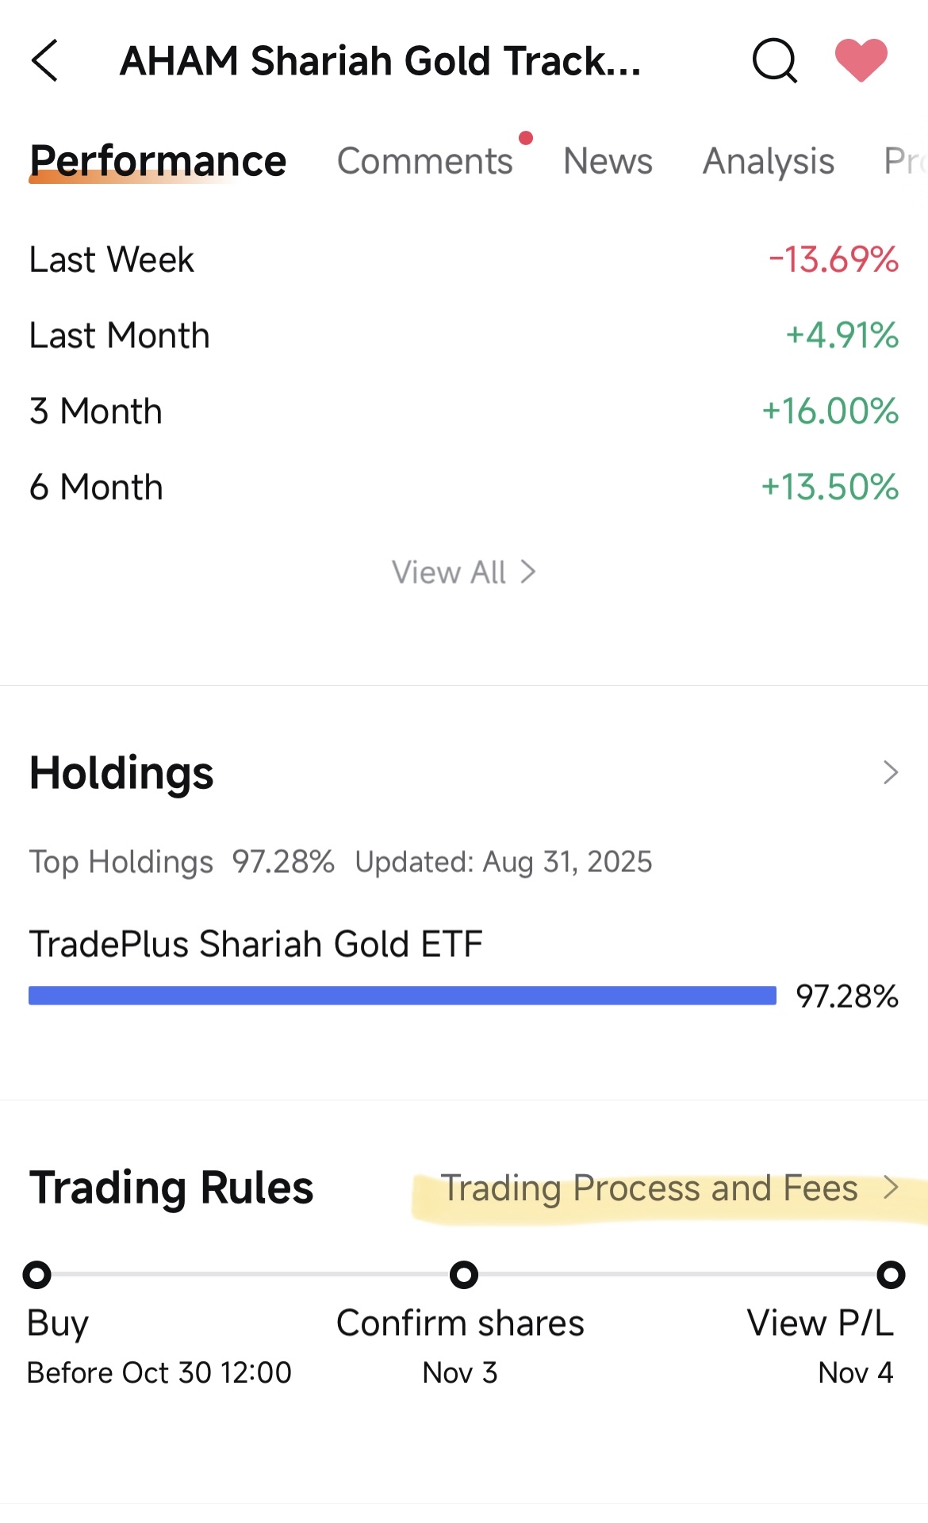Open search with the magnifier icon

(x=774, y=60)
